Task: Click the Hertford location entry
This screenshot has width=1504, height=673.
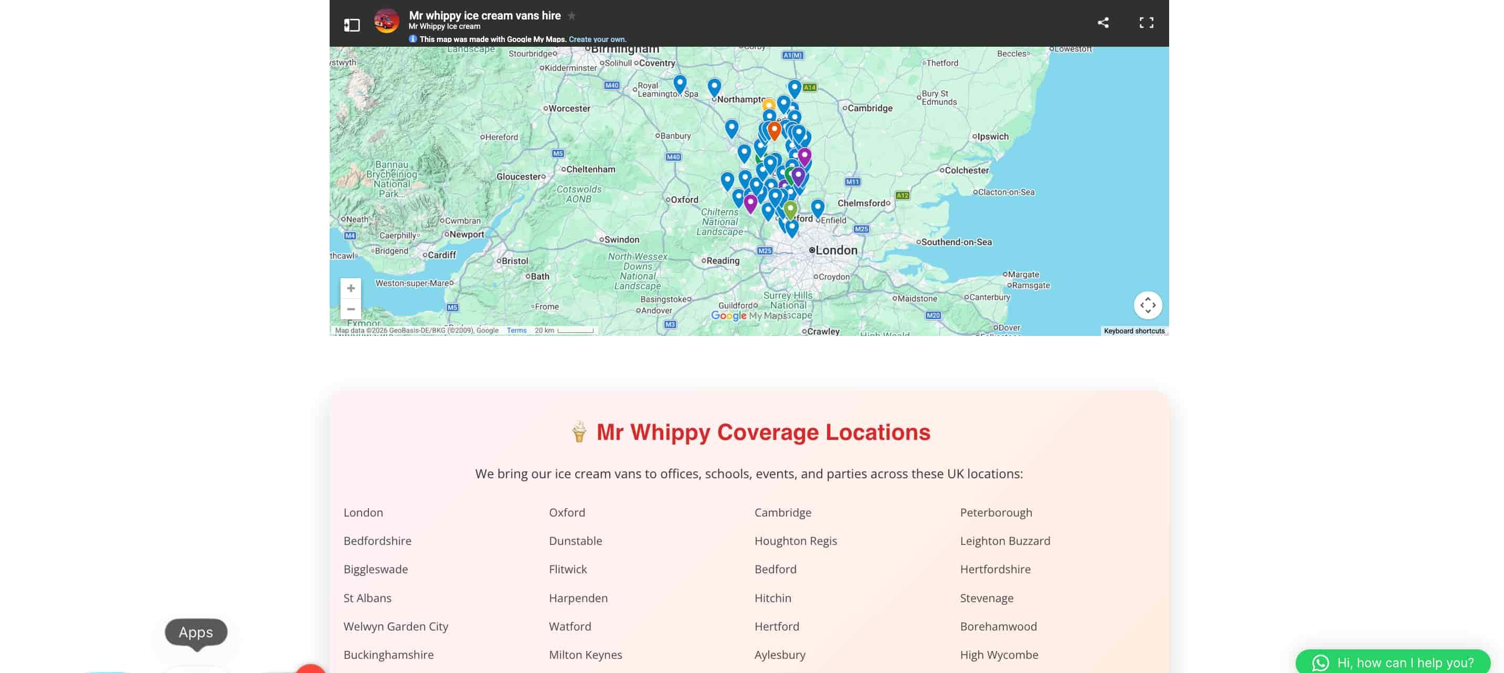Action: (x=777, y=626)
